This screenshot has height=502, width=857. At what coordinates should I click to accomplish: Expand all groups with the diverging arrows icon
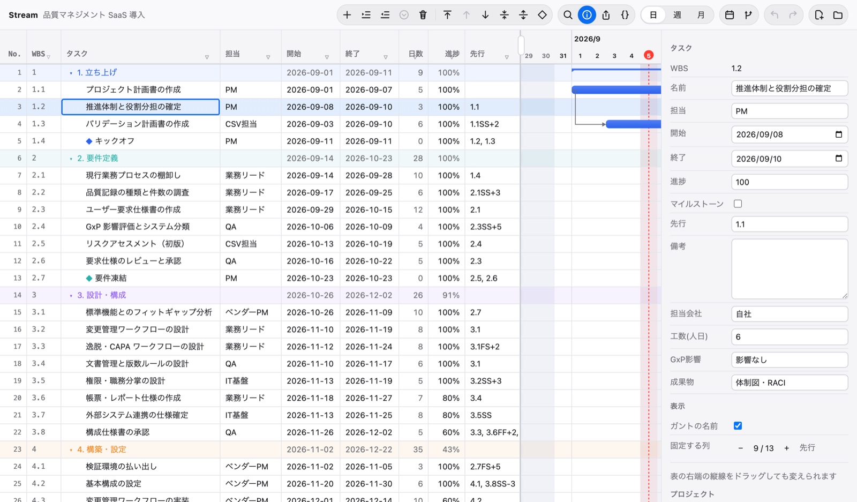point(523,15)
